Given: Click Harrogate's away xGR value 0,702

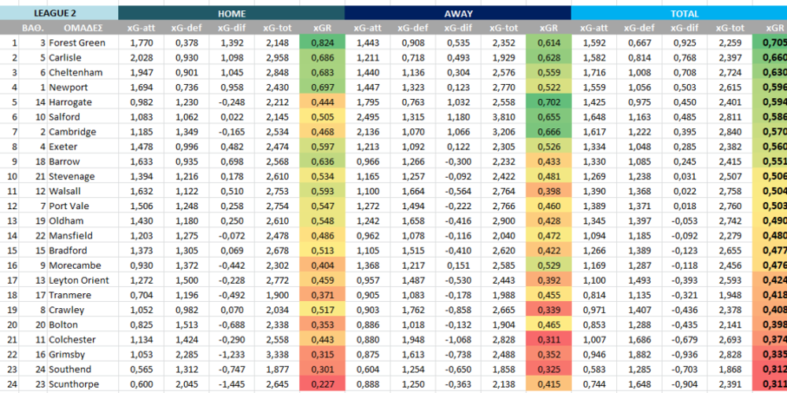Looking at the screenshot, I should coord(548,102).
